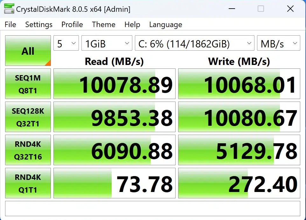Open the test count dropdown showing 5
The image size is (306, 220).
(66, 43)
